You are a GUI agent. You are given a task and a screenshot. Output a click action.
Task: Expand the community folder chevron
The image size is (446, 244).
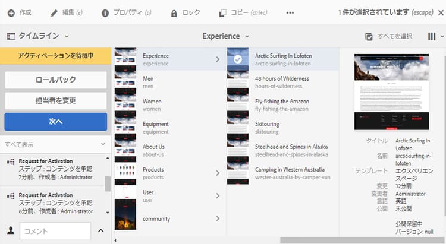(218, 218)
